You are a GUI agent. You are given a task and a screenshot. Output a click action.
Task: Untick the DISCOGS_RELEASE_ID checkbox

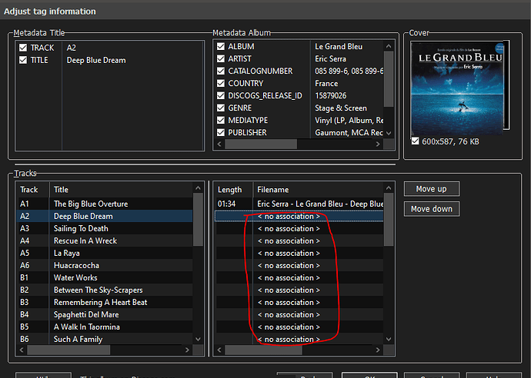click(x=221, y=96)
